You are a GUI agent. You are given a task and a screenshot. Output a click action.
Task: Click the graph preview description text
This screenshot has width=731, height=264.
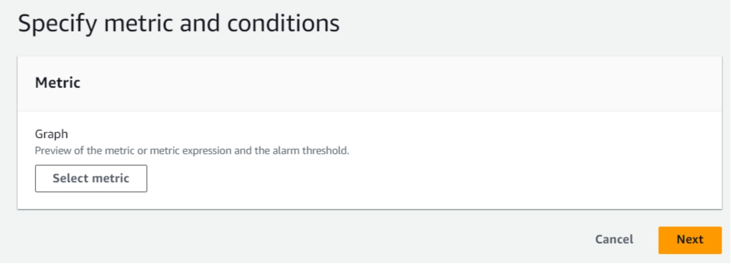192,151
